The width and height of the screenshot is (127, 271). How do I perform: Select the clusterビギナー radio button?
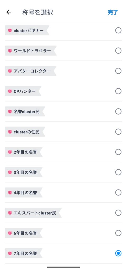[118, 30]
